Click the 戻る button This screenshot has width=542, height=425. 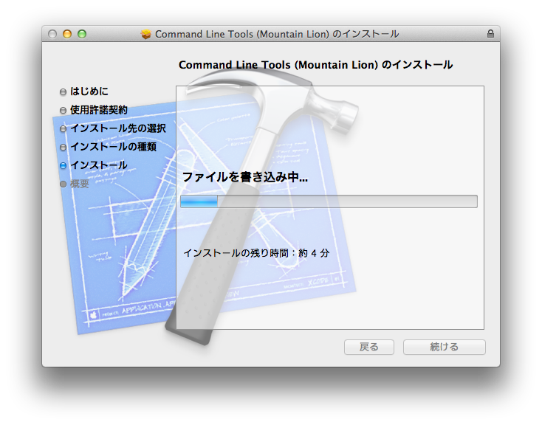coord(368,347)
